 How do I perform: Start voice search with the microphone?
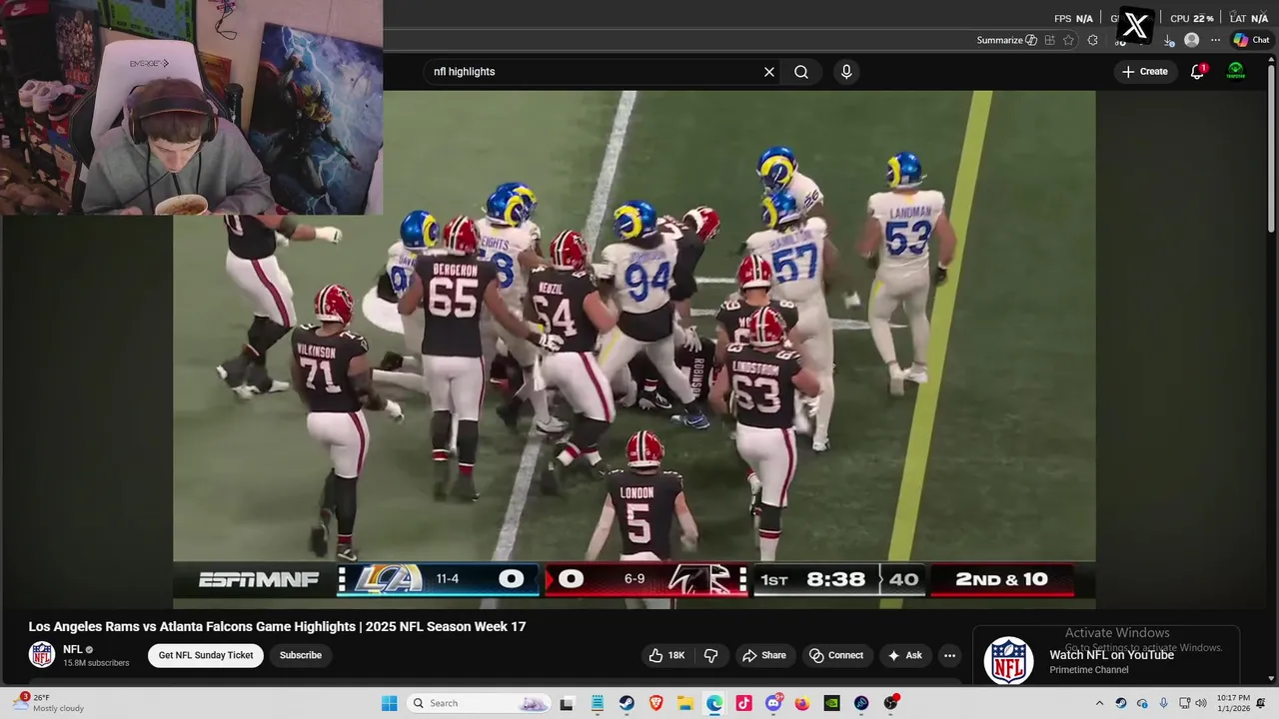pyautogui.click(x=846, y=72)
